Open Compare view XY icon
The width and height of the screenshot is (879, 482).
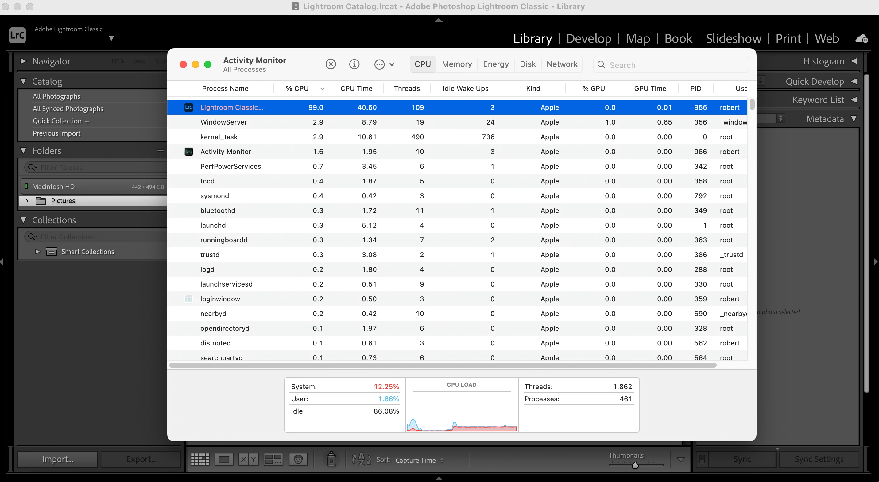pos(248,460)
